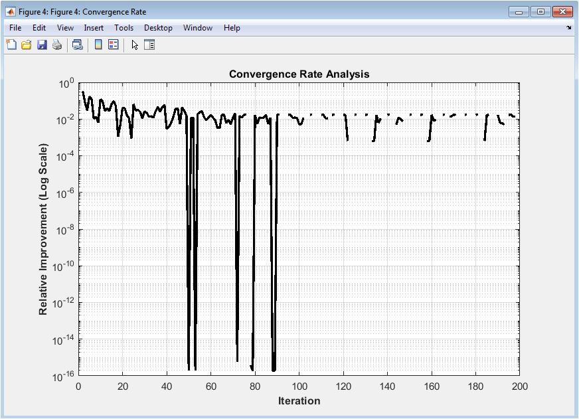Open the File menu
Image resolution: width=579 pixels, height=419 pixels.
[x=15, y=28]
